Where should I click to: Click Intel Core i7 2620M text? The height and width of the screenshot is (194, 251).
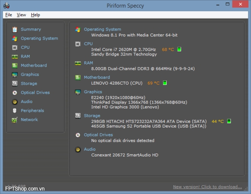pos(123,49)
